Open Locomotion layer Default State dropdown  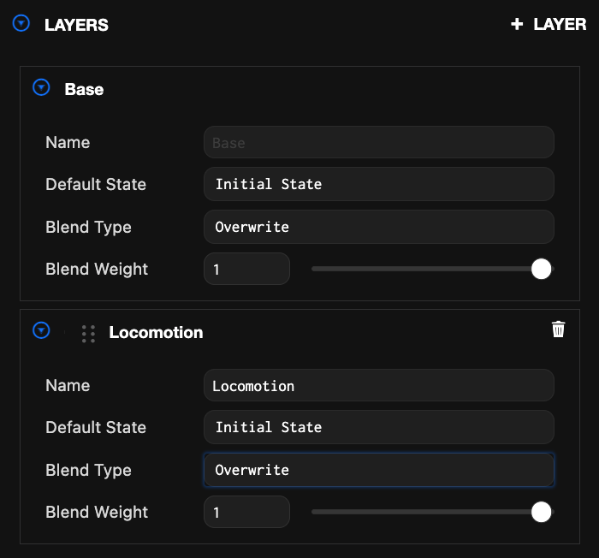[378, 427]
